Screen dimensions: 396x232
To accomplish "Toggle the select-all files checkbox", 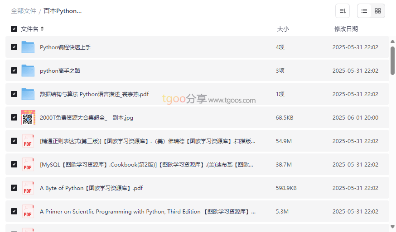I will coord(14,29).
